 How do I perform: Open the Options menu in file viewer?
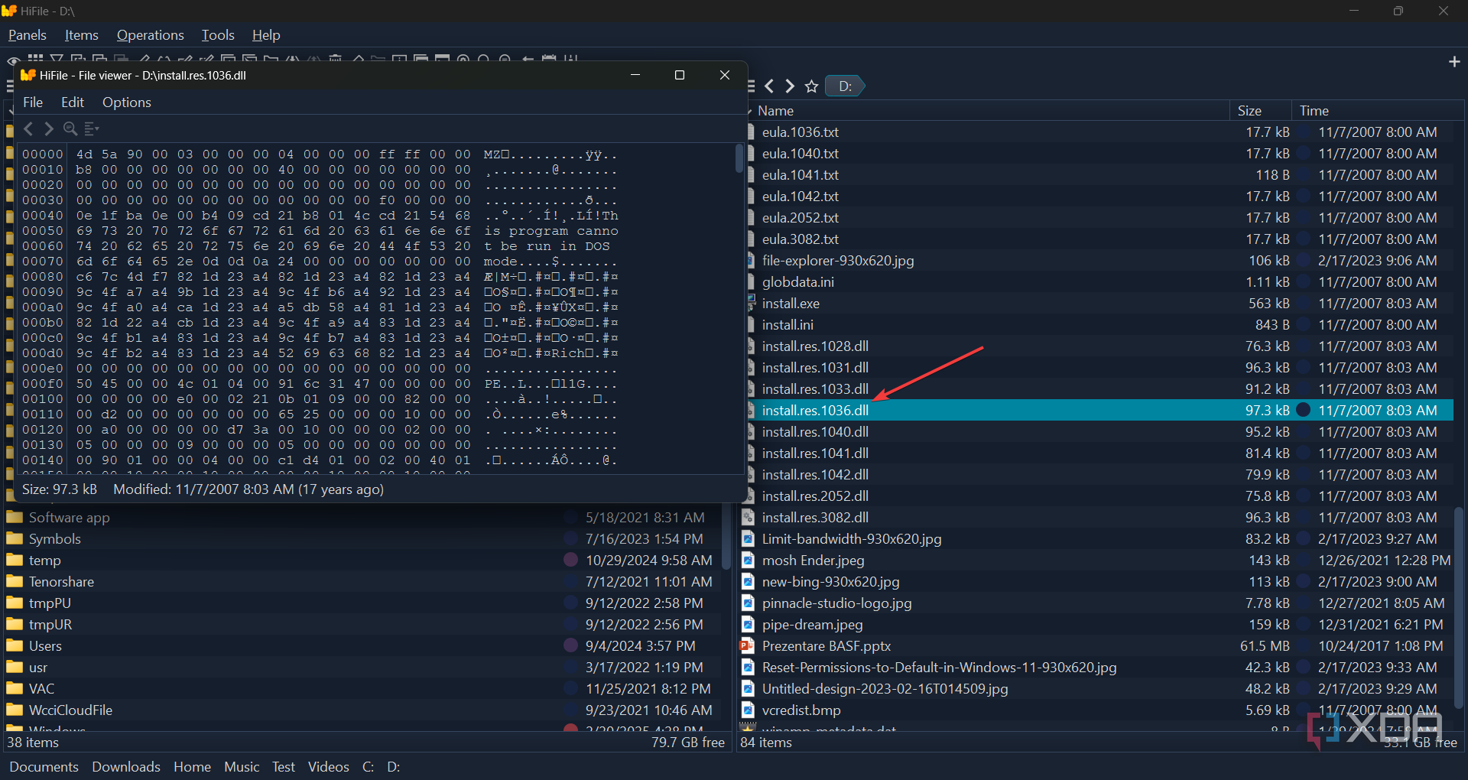(x=127, y=102)
